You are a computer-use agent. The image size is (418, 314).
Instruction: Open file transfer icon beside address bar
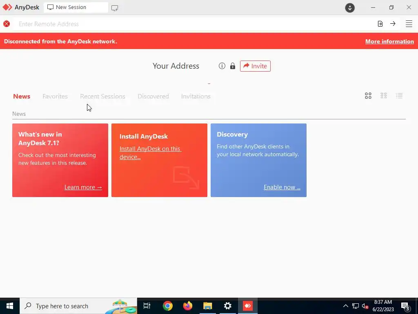(x=380, y=24)
